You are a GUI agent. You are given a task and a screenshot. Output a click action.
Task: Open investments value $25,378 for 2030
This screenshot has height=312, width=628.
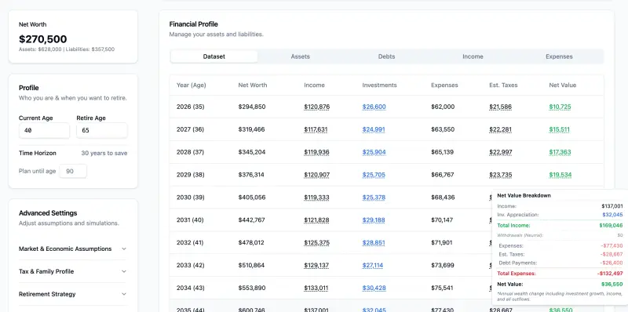[374, 198]
